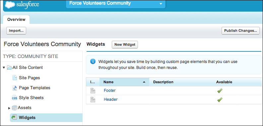Click the Force Volunteers Community site title
This screenshot has width=263, height=126.
[42, 44]
